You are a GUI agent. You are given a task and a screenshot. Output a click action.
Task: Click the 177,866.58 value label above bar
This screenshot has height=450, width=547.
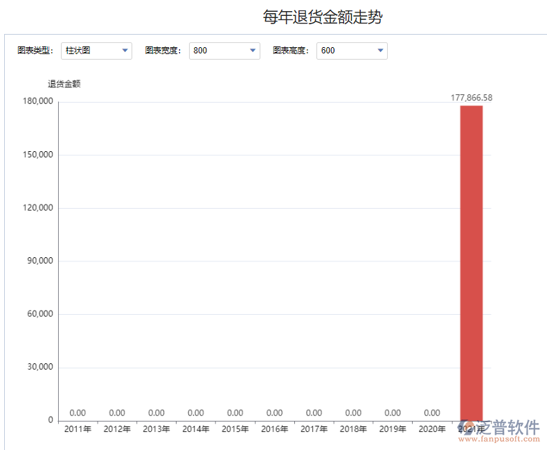tap(472, 98)
